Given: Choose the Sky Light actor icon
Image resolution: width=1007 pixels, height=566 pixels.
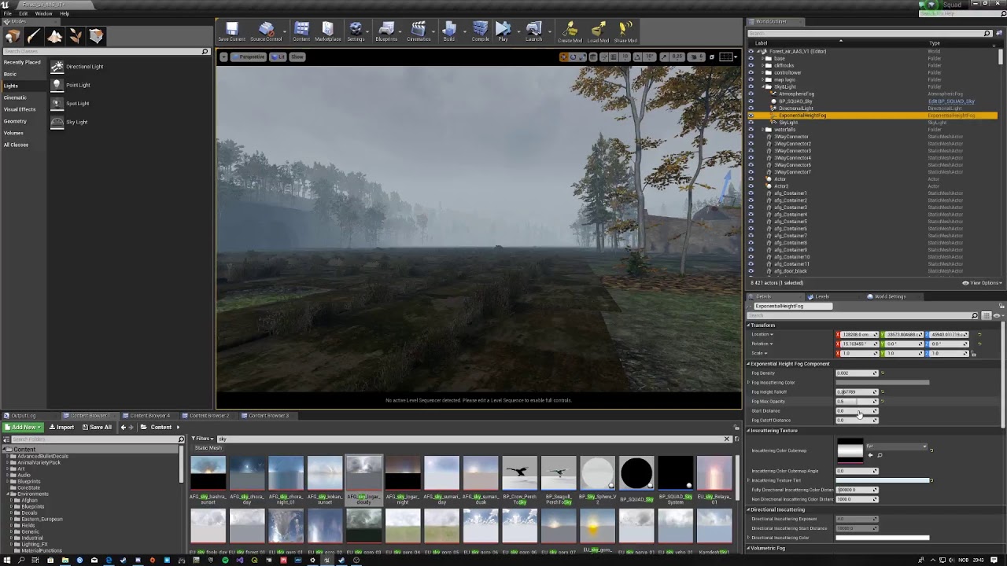Looking at the screenshot, I should (57, 122).
